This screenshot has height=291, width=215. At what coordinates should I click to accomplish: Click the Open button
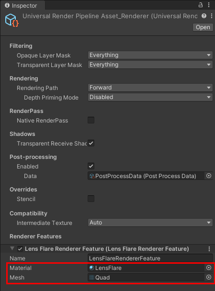(203, 27)
